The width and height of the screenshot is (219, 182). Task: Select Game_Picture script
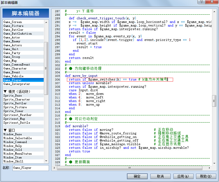pyautogui.click(x=23, y=26)
